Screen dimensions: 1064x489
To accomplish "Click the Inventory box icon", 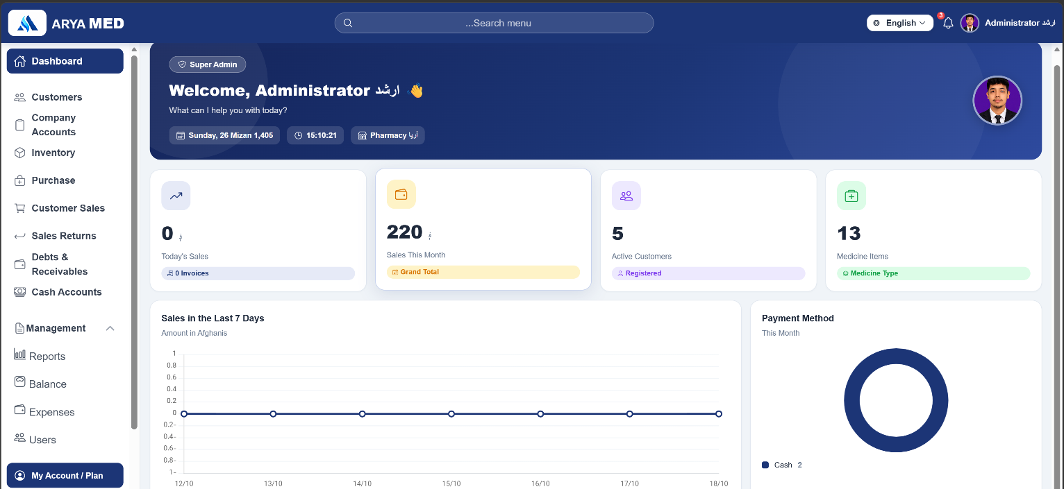I will (x=20, y=153).
